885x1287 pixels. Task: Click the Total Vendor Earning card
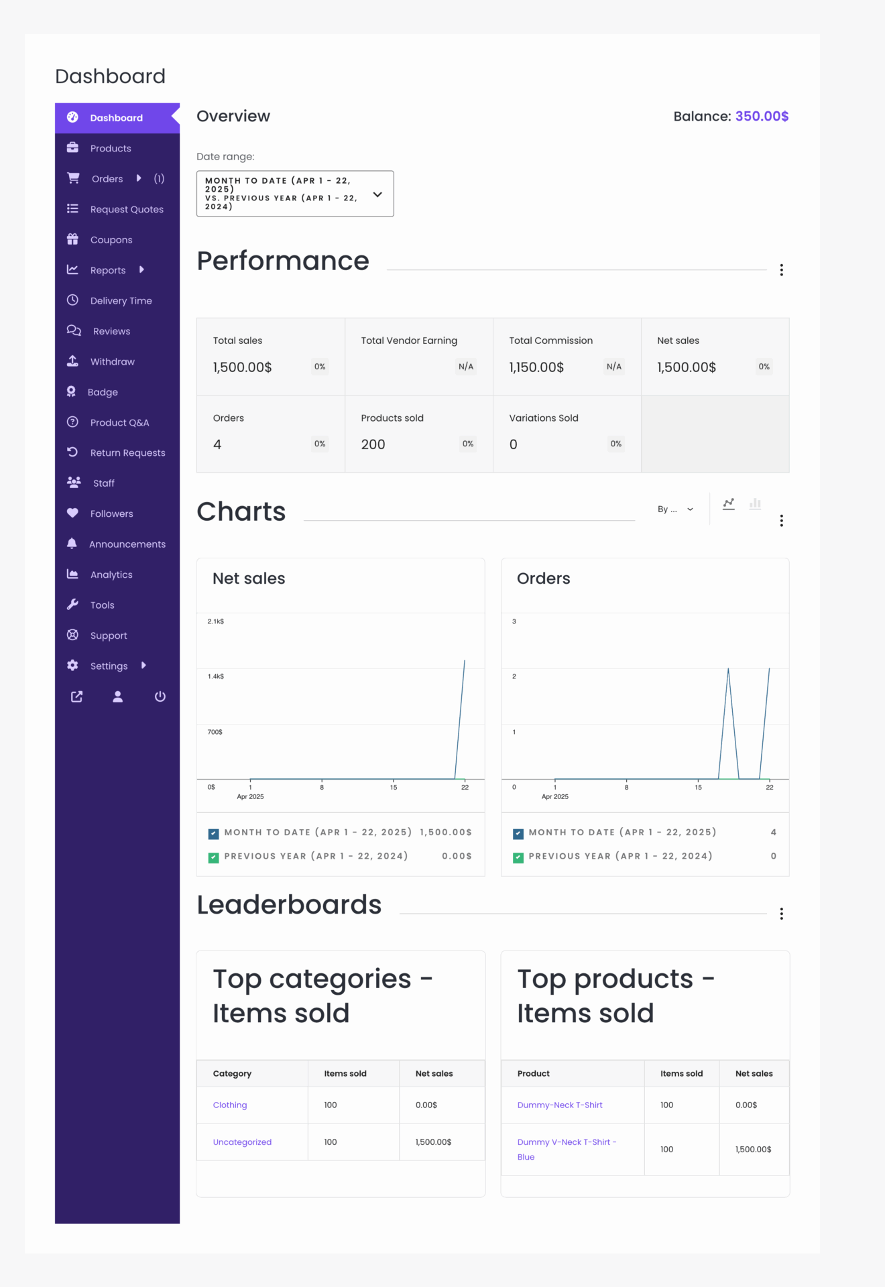419,357
